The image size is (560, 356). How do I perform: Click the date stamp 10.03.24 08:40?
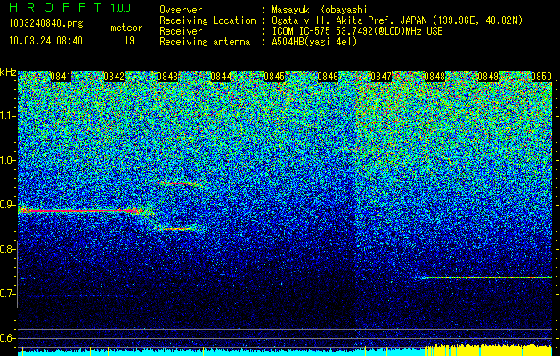coord(45,41)
